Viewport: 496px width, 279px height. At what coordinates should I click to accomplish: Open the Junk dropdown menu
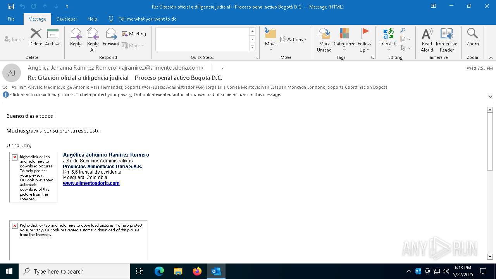15,39
